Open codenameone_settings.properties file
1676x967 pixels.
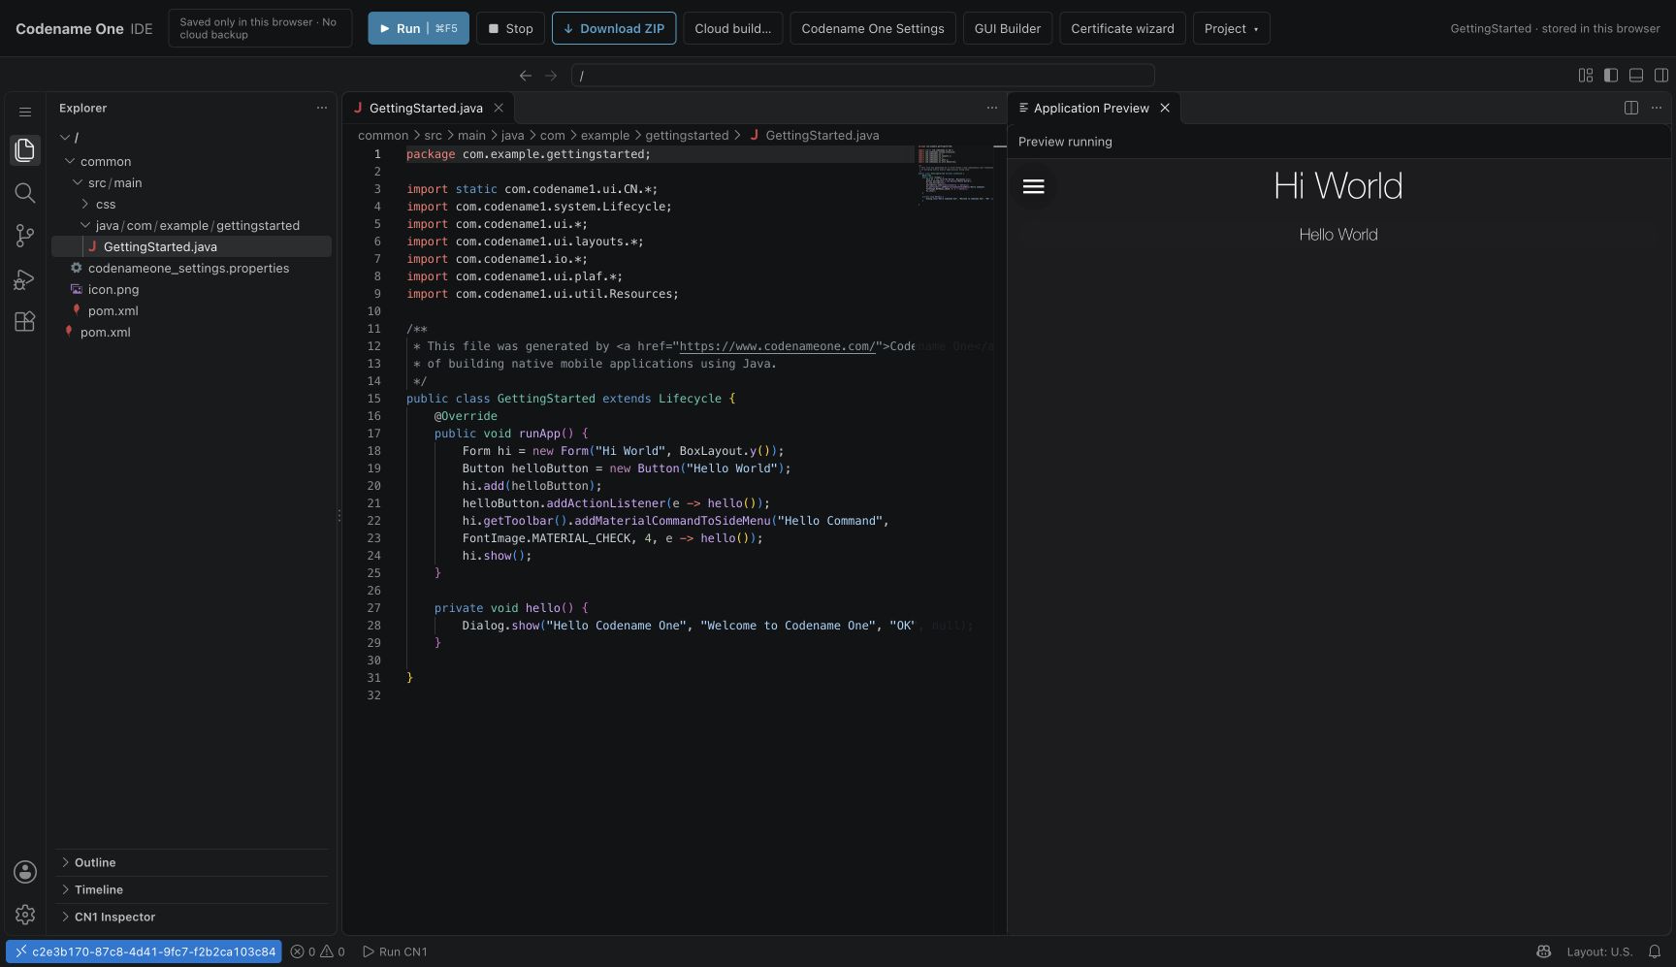coord(191,268)
